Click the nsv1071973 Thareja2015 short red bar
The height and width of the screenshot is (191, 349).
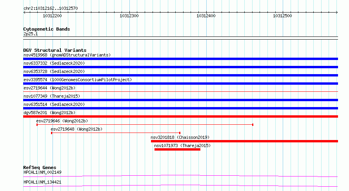tap(177, 149)
